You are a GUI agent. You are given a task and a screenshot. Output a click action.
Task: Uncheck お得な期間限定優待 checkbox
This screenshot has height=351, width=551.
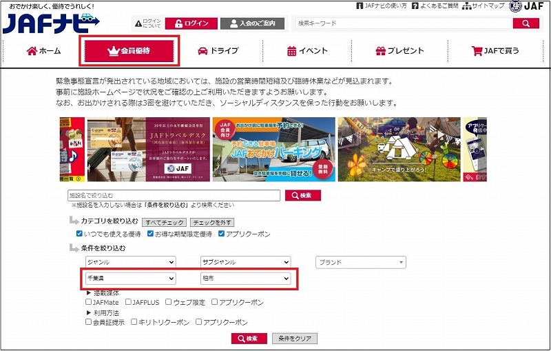coord(150,234)
